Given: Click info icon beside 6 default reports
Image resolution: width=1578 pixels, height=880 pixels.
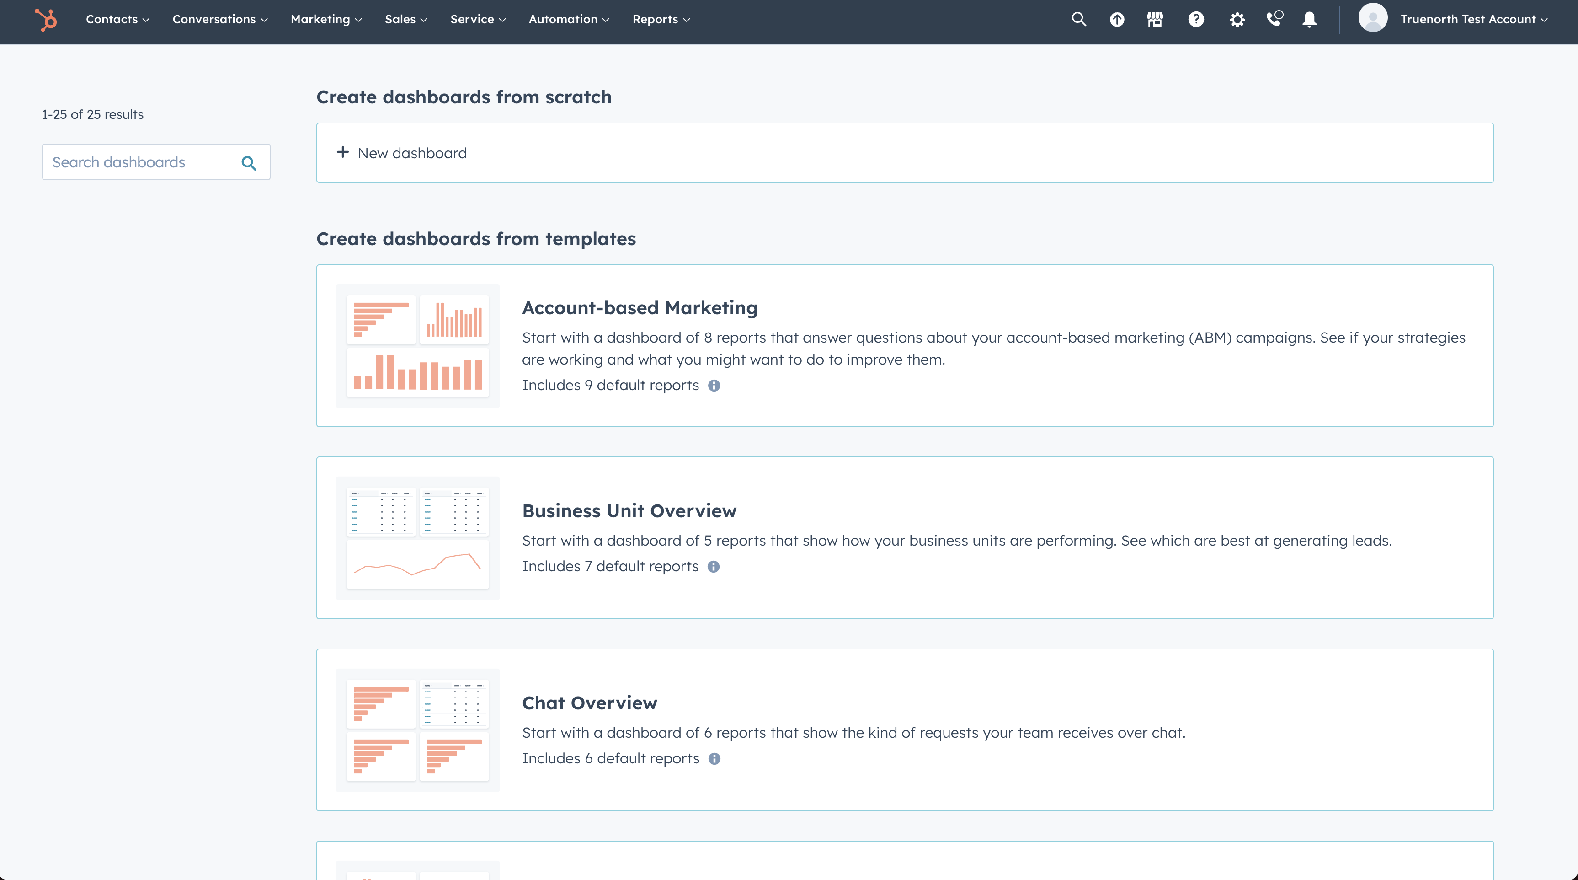Looking at the screenshot, I should click(x=714, y=759).
